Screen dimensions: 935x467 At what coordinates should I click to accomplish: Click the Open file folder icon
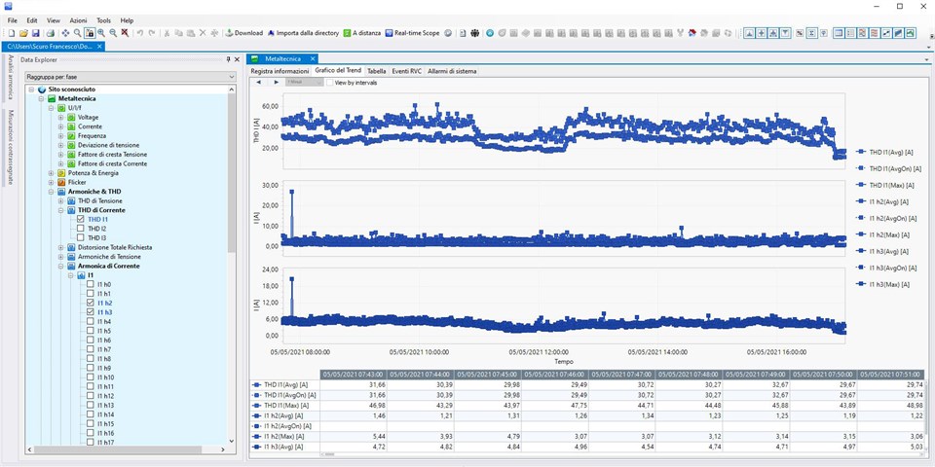[23, 33]
